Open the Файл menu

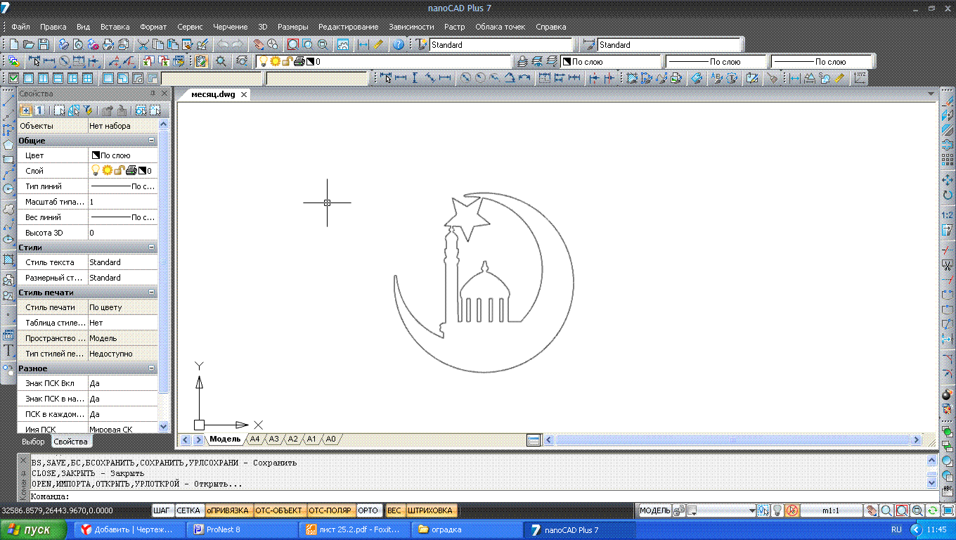coord(20,27)
